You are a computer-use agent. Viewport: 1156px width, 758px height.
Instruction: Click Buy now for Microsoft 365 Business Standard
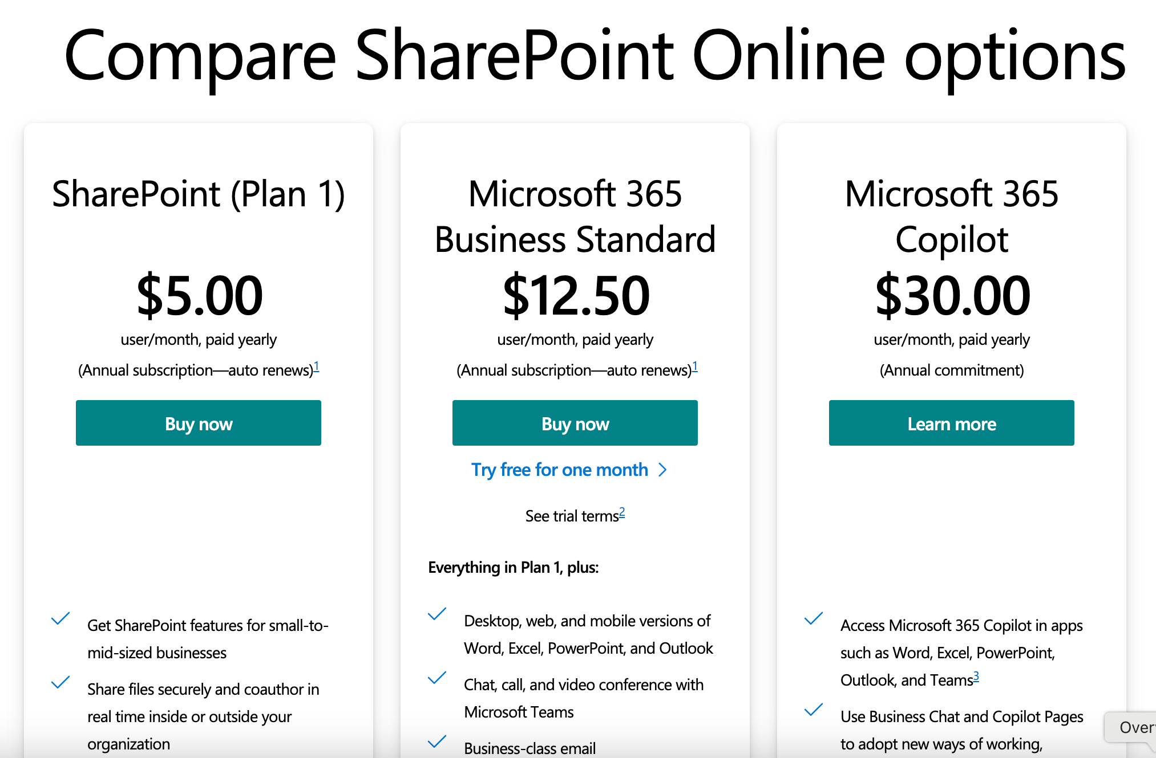point(575,423)
